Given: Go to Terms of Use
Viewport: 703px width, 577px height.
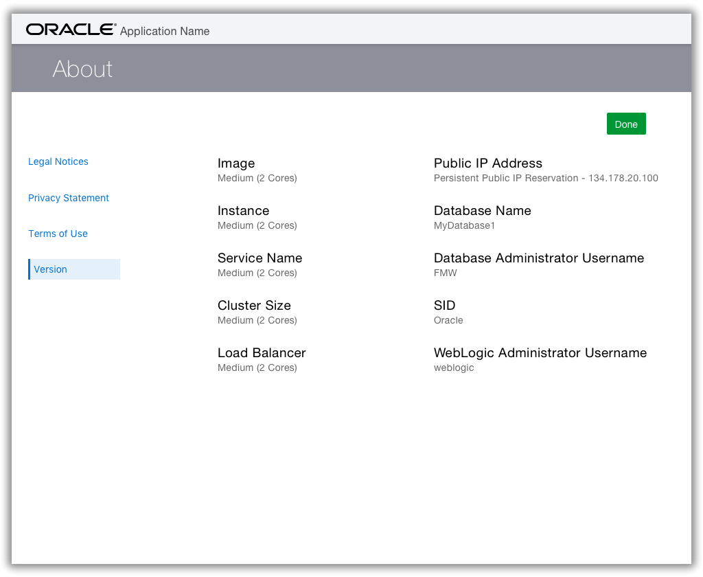Looking at the screenshot, I should coord(58,234).
